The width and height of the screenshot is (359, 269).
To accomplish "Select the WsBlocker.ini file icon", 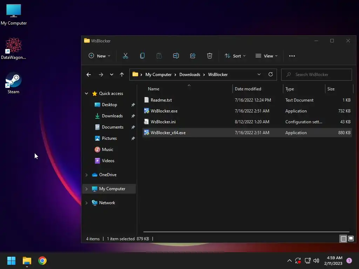I will (147, 122).
